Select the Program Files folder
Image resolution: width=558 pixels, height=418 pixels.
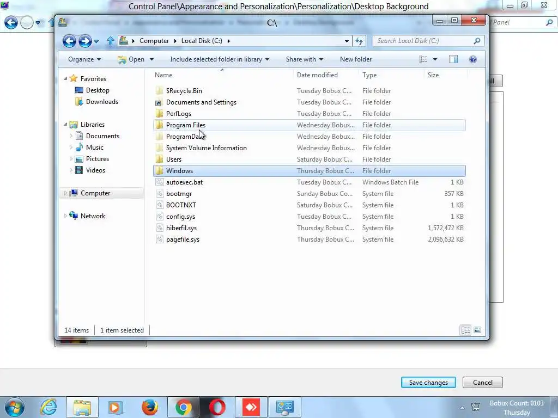310,125
